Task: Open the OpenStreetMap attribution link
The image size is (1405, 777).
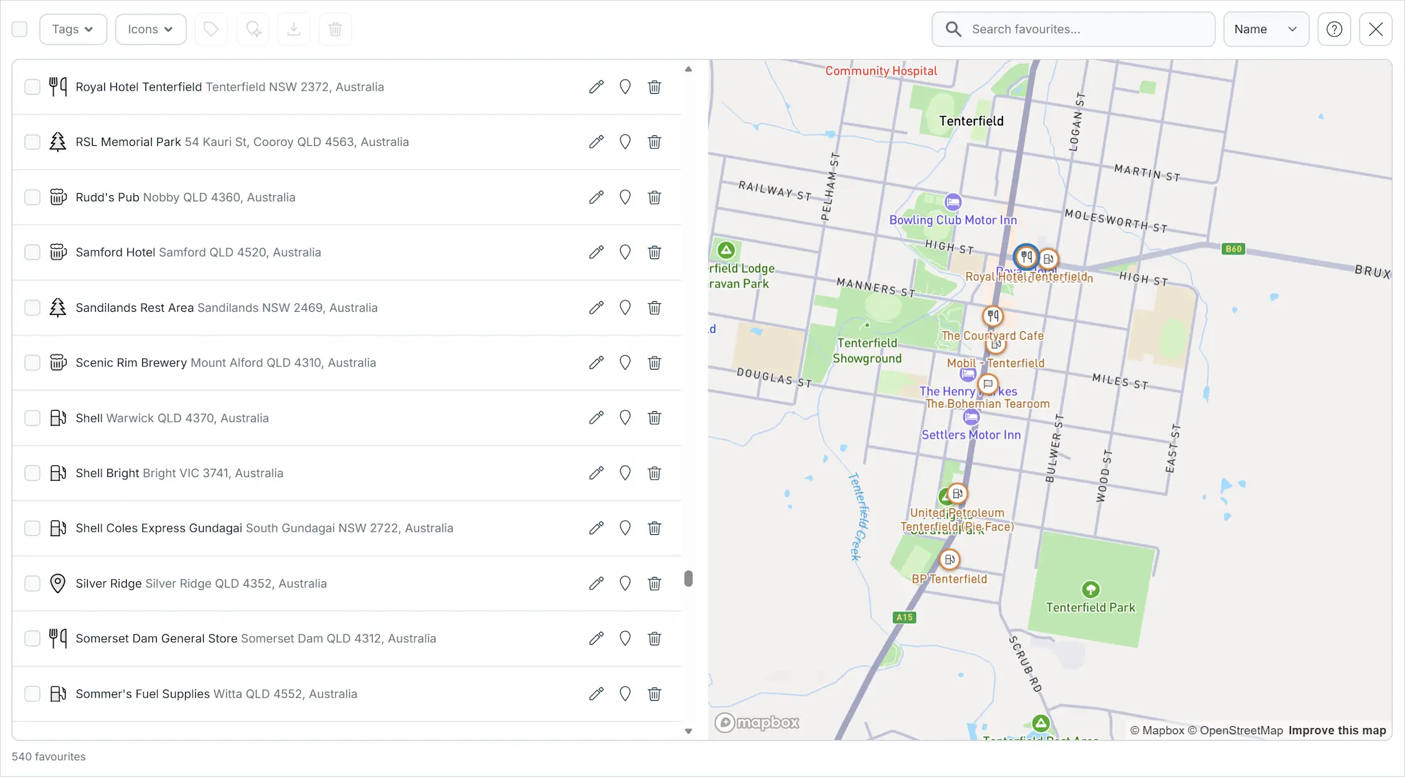Action: (1235, 730)
